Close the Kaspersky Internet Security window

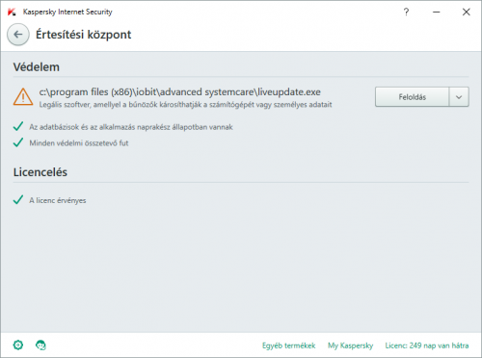(x=466, y=13)
